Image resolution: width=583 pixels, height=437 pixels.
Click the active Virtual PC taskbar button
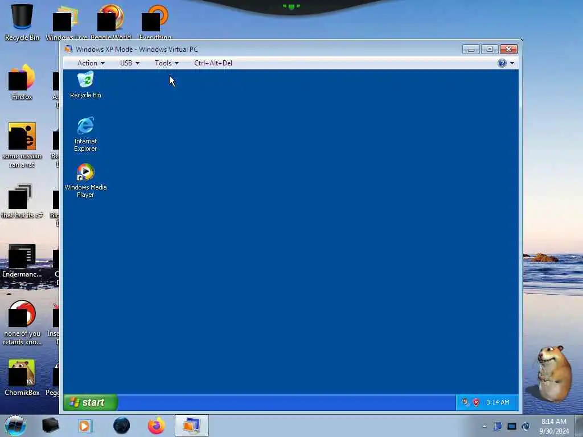tap(191, 426)
